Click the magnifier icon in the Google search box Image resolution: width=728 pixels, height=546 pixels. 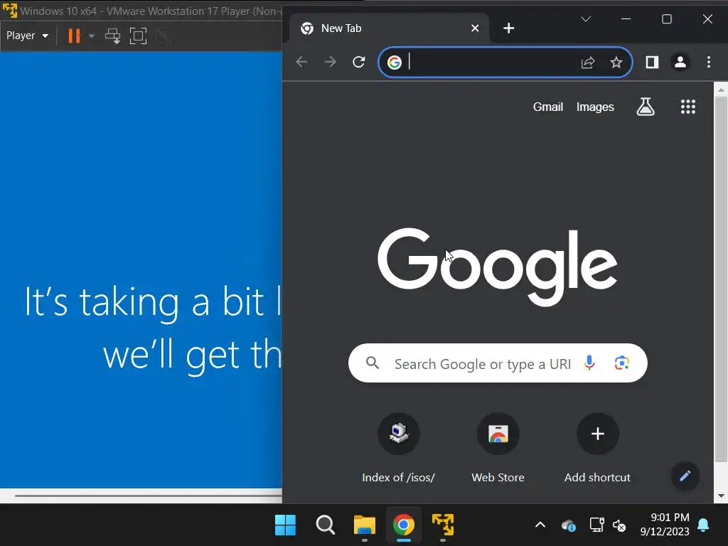click(x=373, y=363)
